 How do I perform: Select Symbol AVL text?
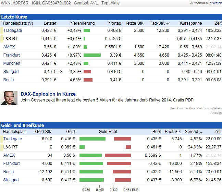point(86,3)
